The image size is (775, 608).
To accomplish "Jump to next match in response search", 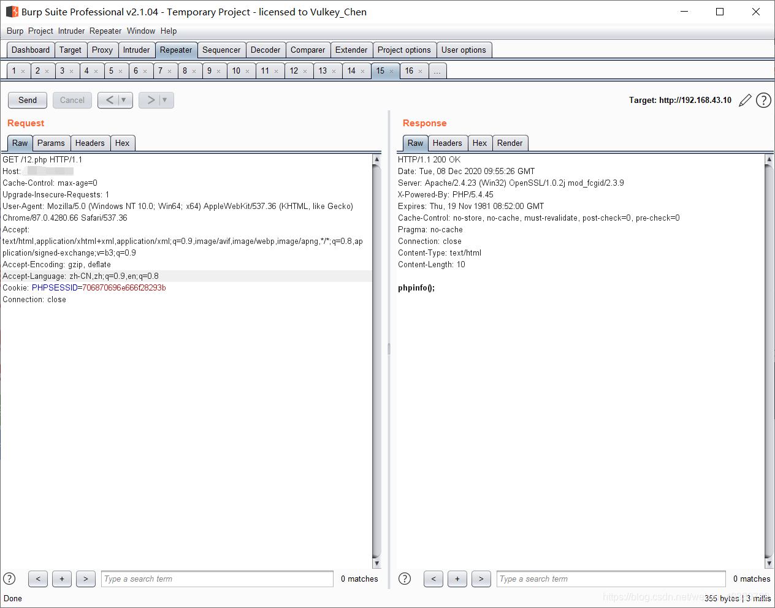I will pyautogui.click(x=481, y=579).
